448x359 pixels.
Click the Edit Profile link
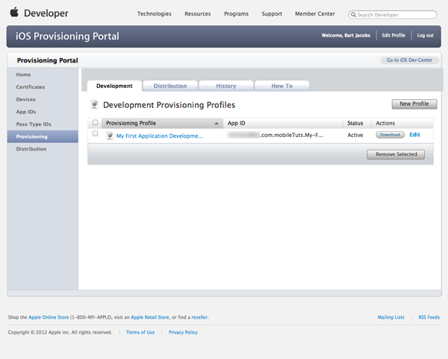393,35
